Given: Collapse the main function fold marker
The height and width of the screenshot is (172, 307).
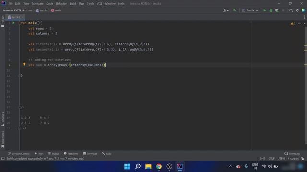Looking at the screenshot, I should [19, 23].
